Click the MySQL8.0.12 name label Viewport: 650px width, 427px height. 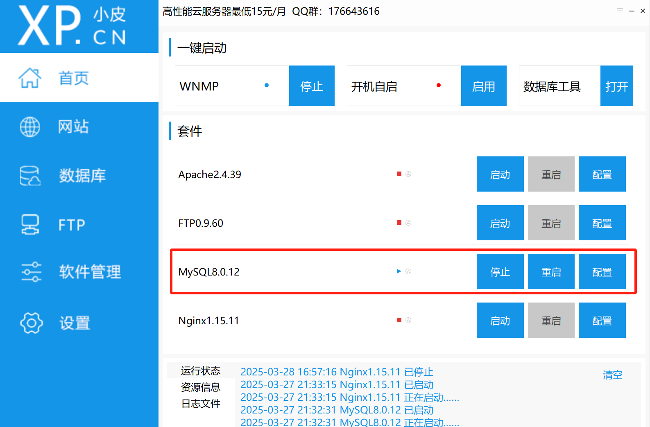point(209,272)
